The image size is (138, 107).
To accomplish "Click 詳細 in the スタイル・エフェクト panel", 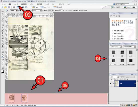I will point(132,44).
